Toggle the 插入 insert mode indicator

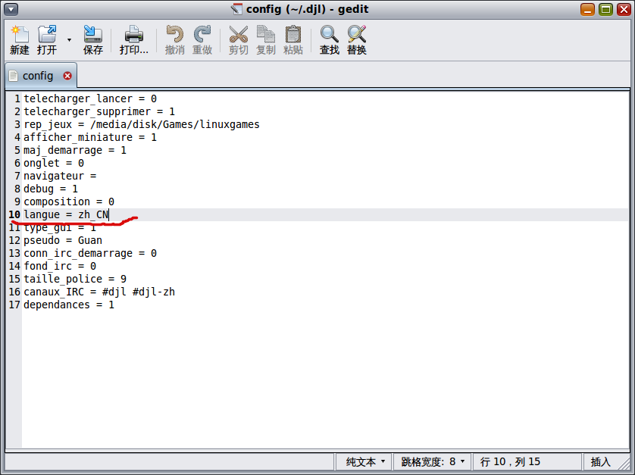tap(600, 461)
